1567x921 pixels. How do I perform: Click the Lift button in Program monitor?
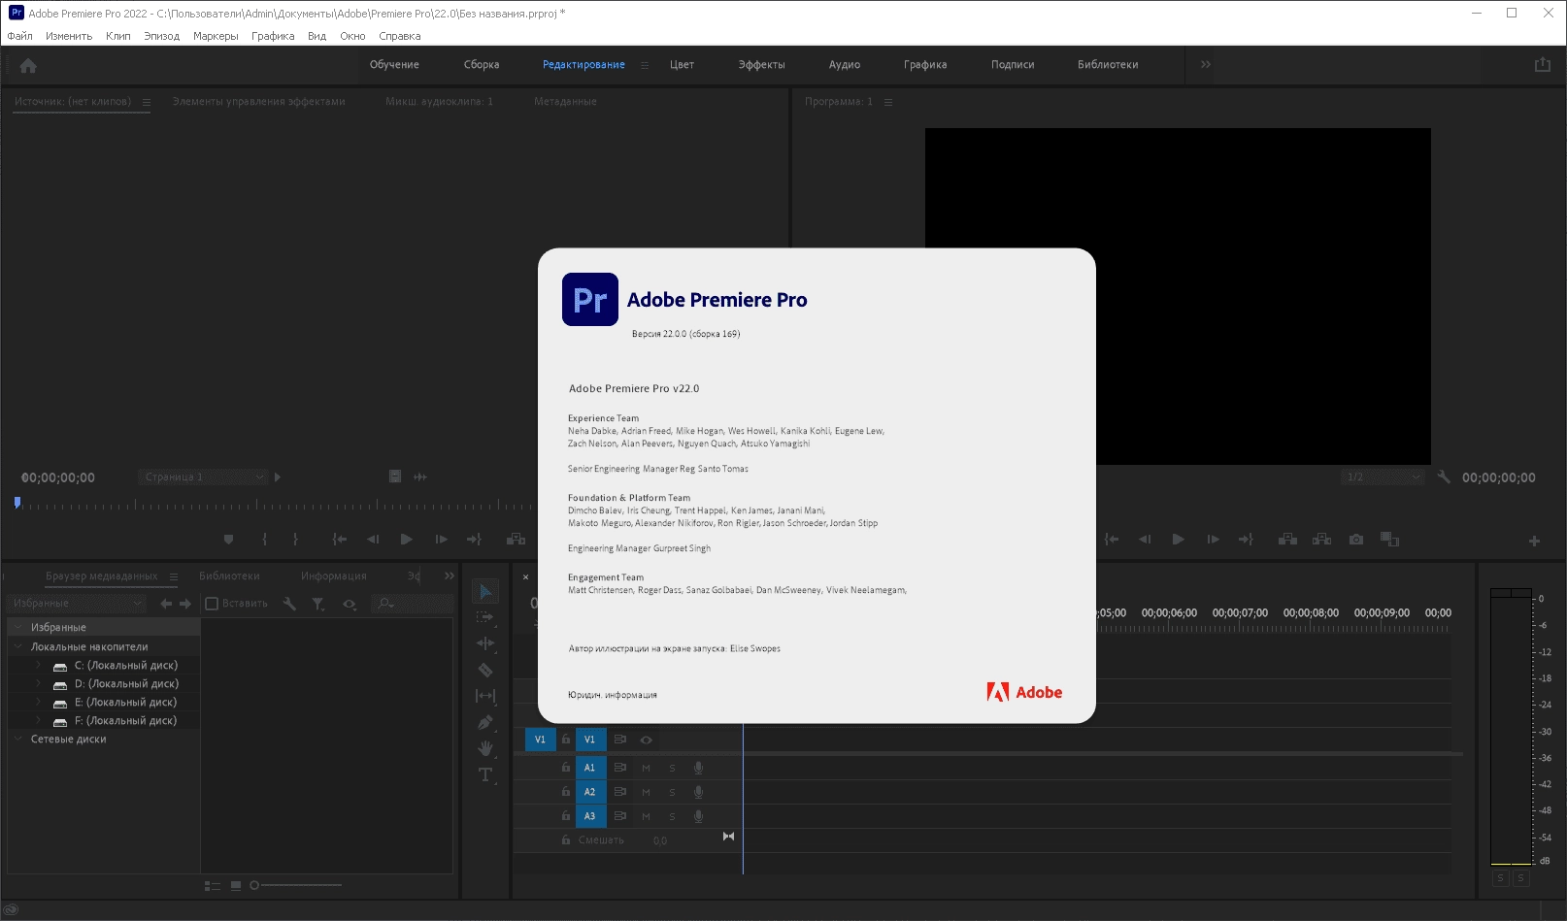click(x=1287, y=540)
